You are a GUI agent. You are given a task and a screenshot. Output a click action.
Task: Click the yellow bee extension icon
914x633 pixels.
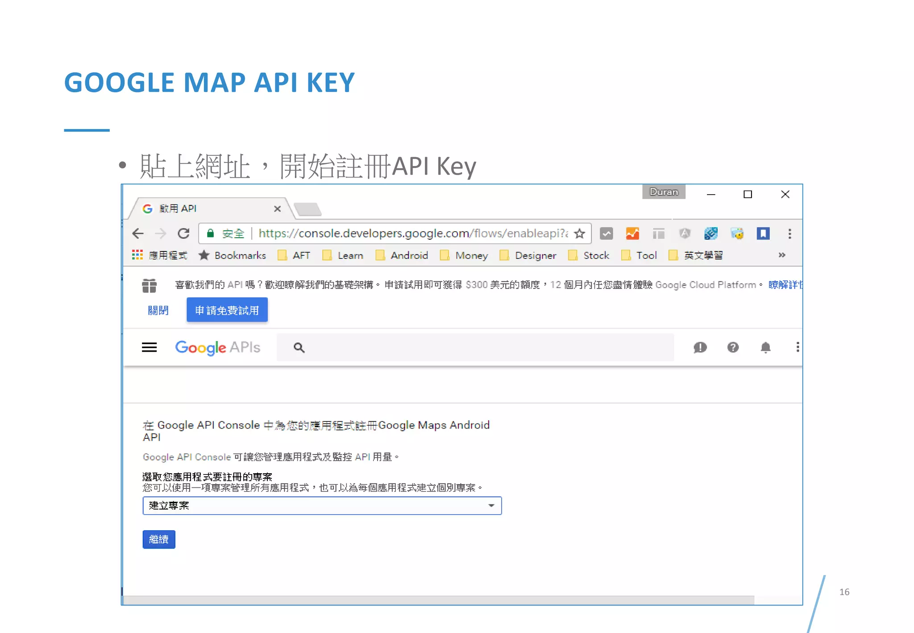[737, 233]
